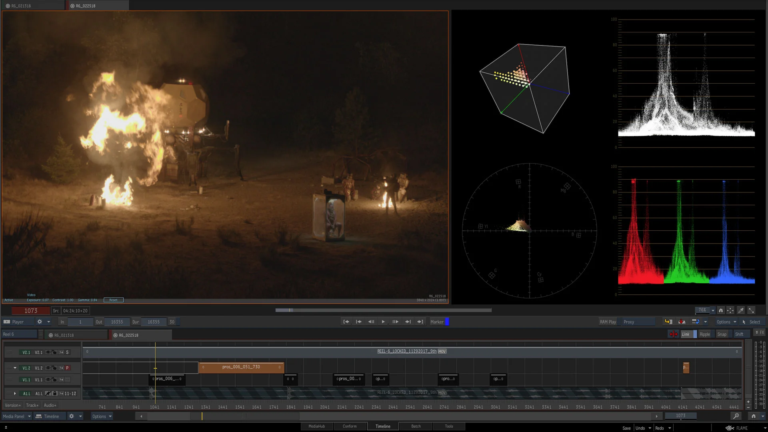Switch to the Batch tab
Viewport: 768px width, 432px height.
(x=416, y=426)
